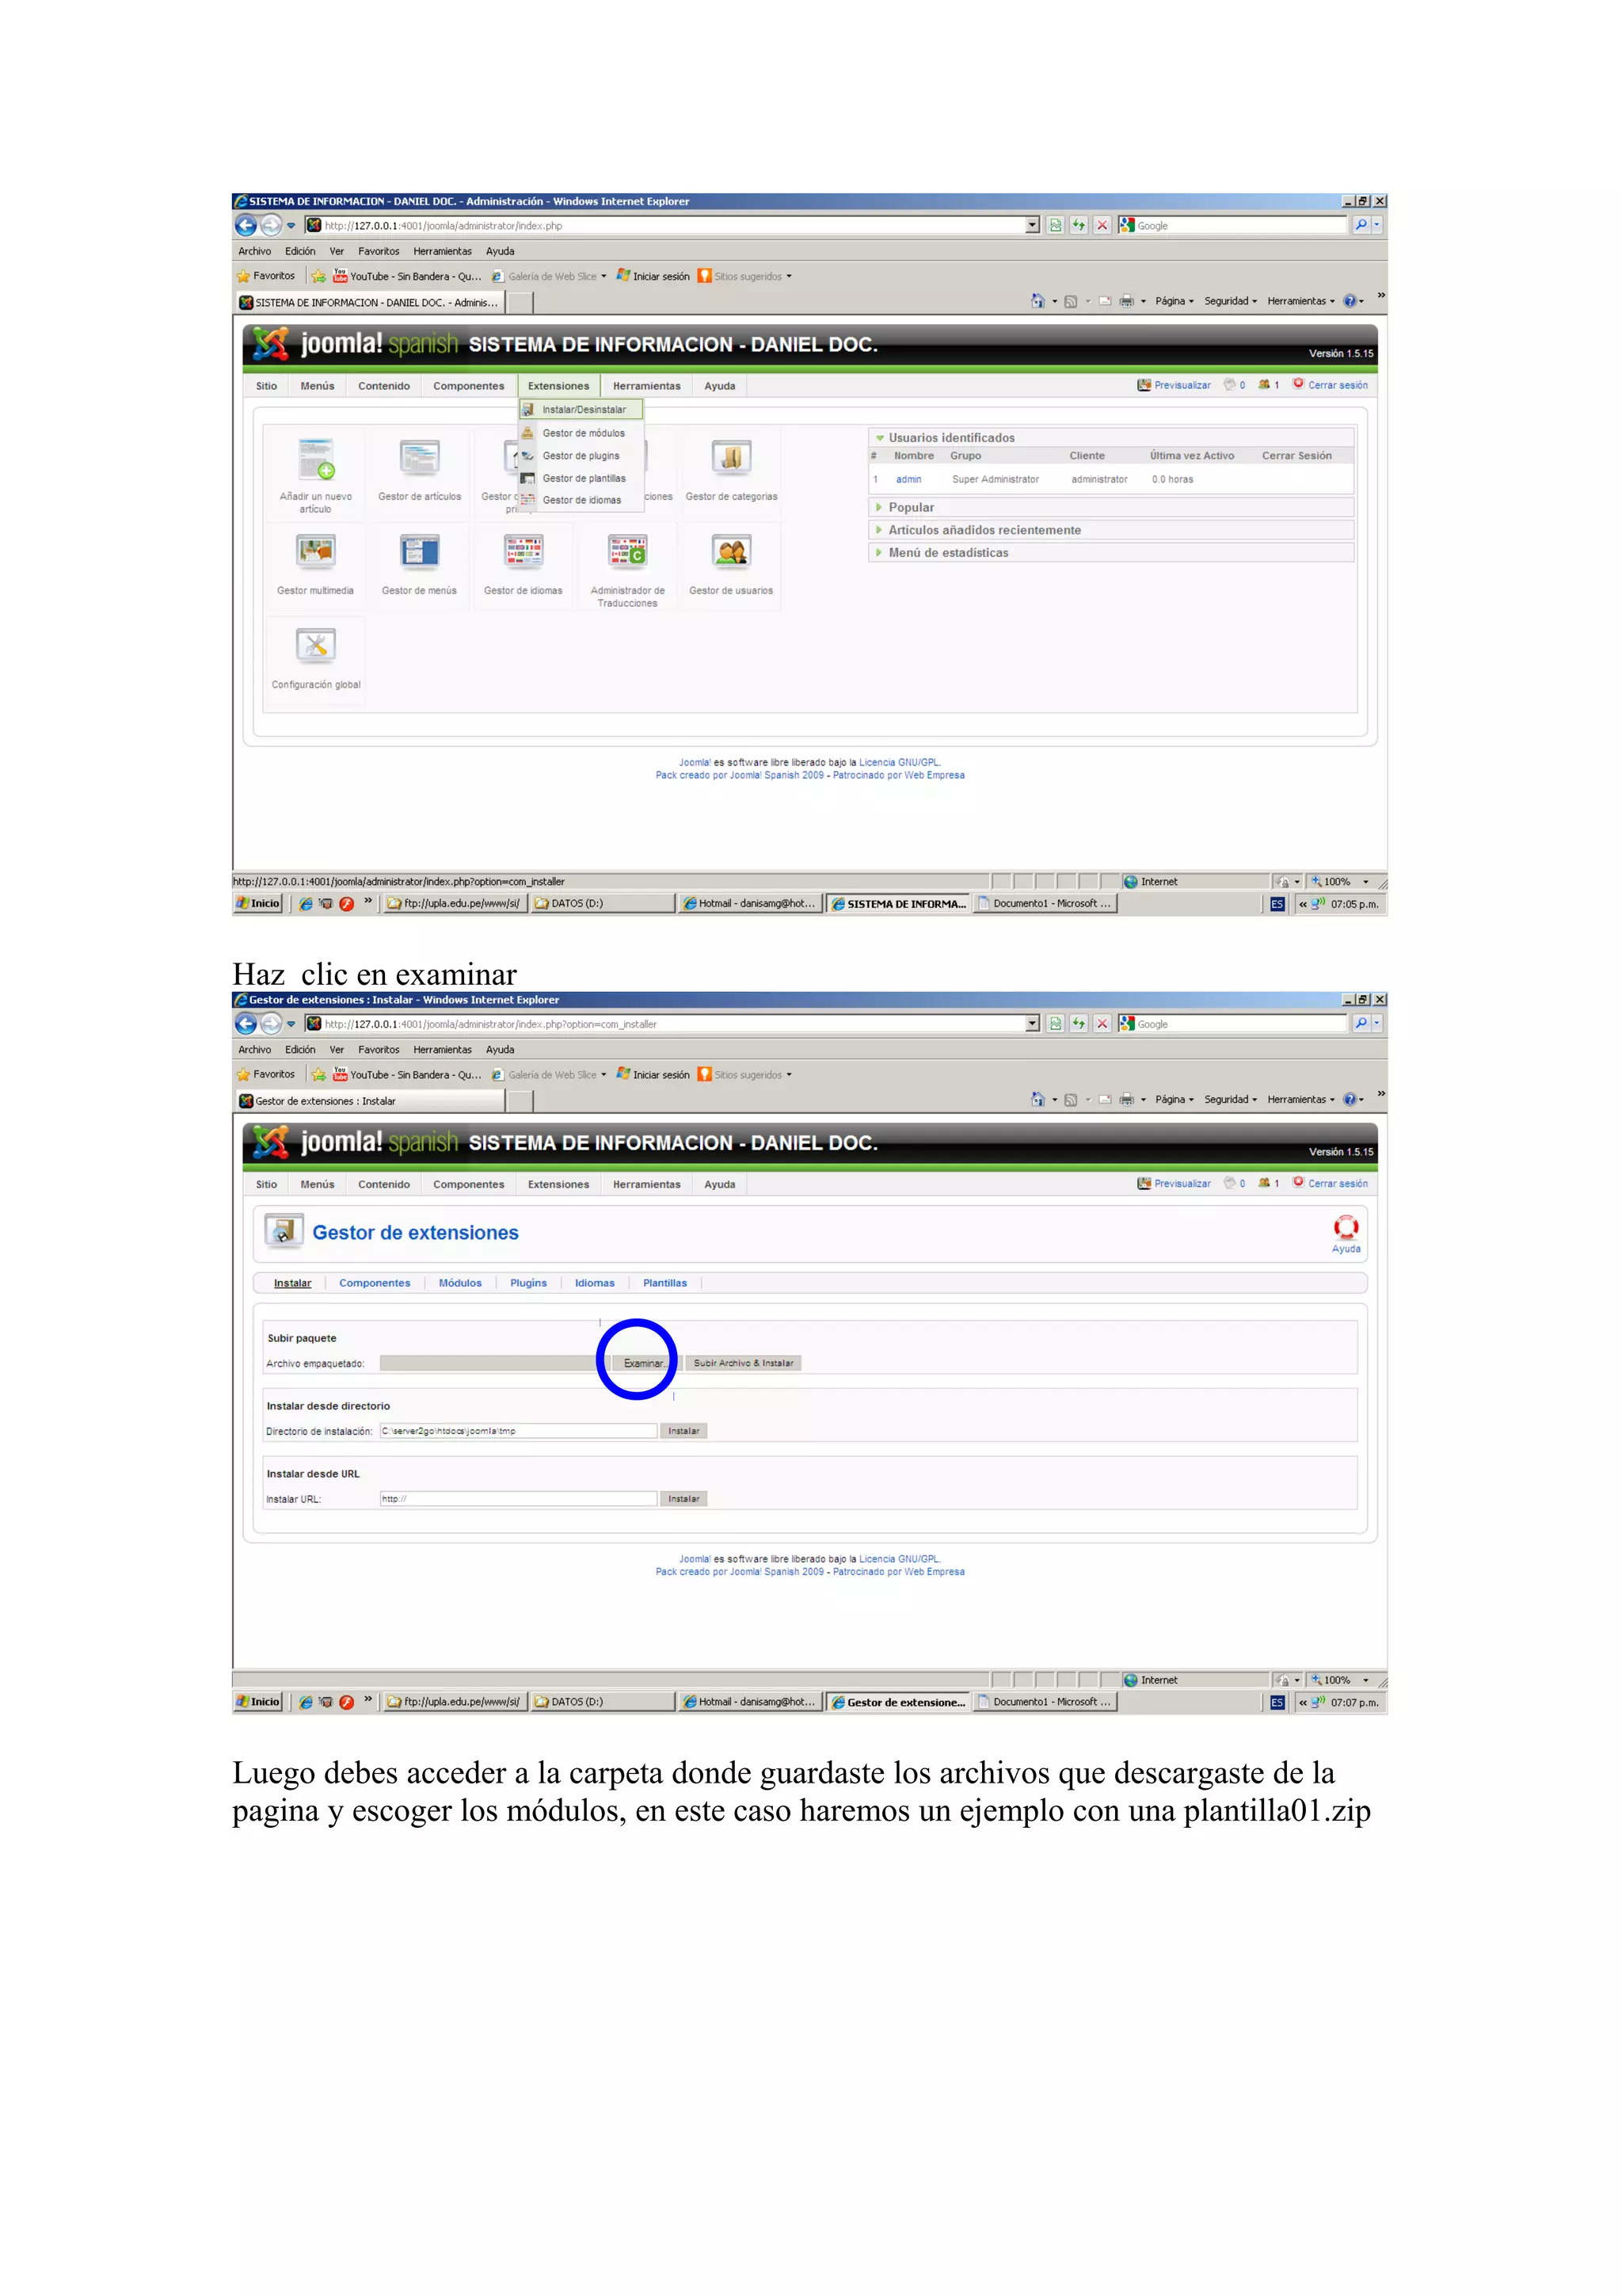Viewport: 1622px width, 2296px height.
Task: Open Gestor de idiomas control panel icon
Action: (524, 551)
